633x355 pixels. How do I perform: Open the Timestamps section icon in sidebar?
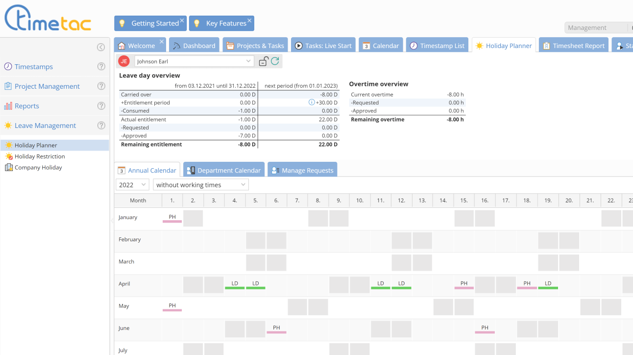8,67
